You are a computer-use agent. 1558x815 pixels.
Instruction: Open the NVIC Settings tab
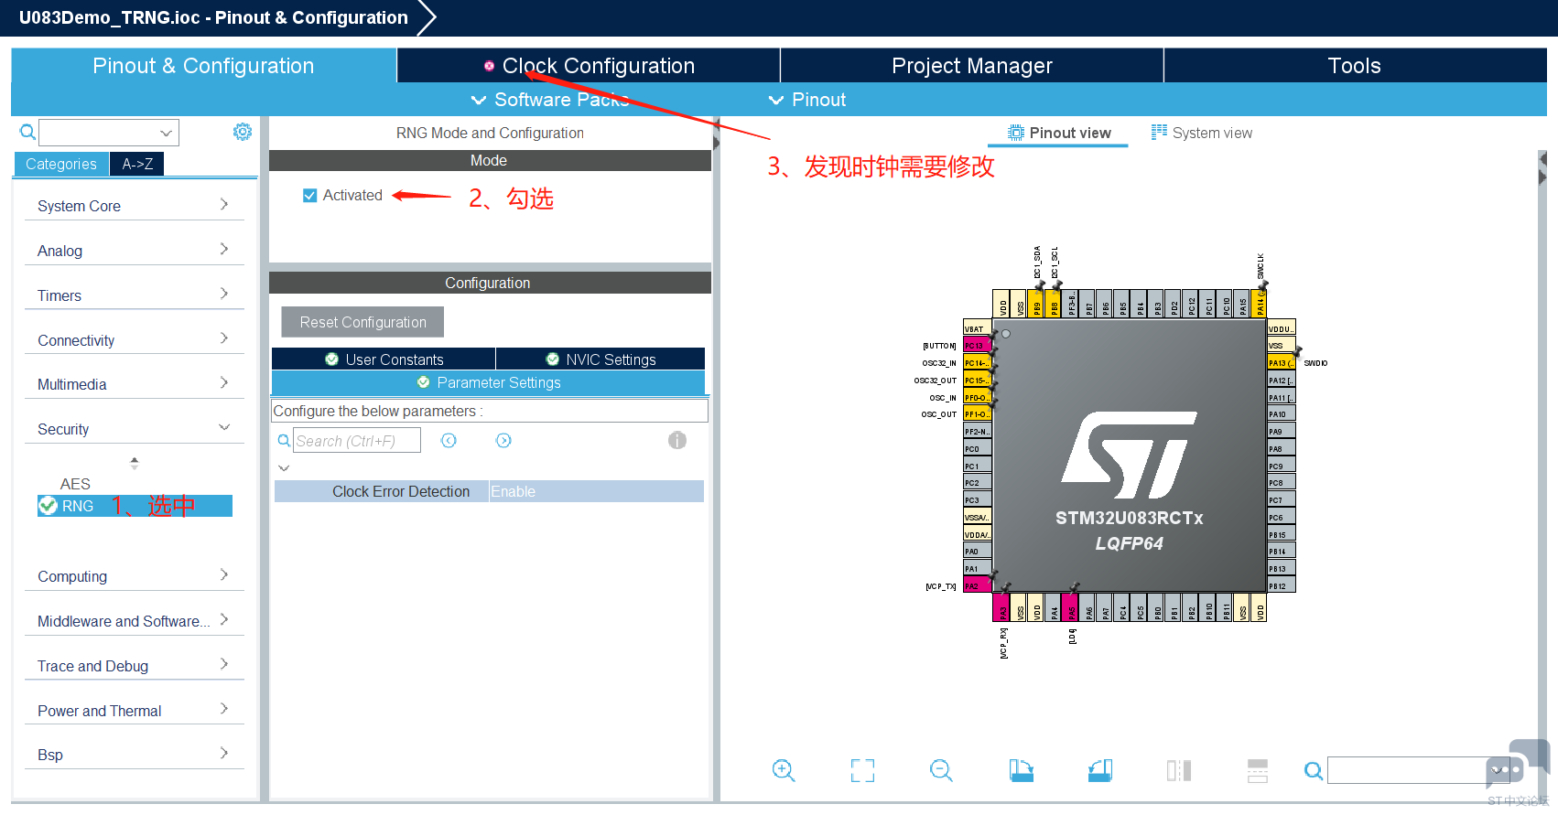600,359
